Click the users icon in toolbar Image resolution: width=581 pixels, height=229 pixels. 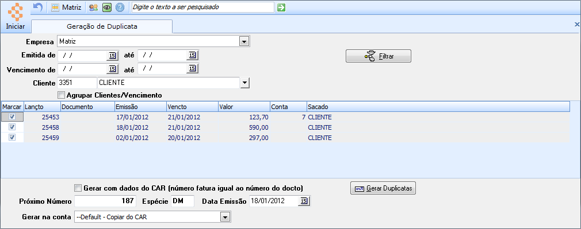point(94,7)
